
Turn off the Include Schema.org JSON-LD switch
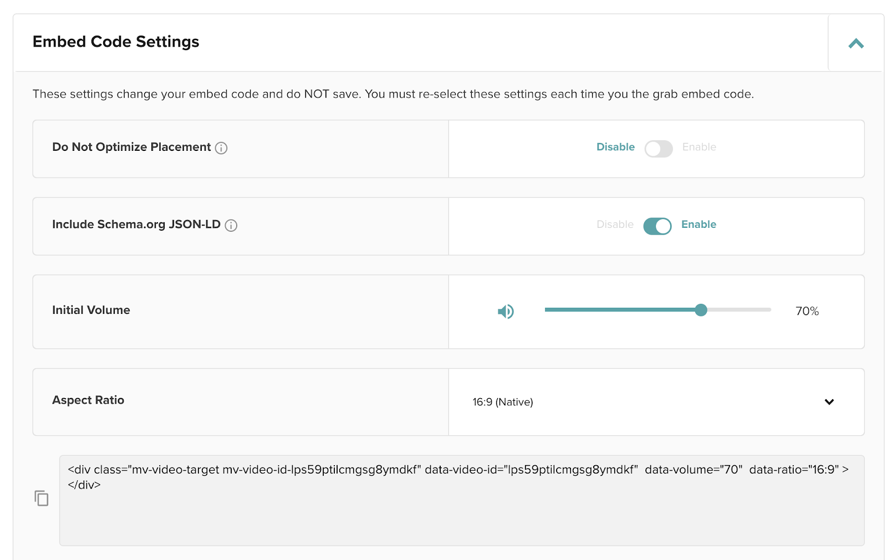pos(657,226)
